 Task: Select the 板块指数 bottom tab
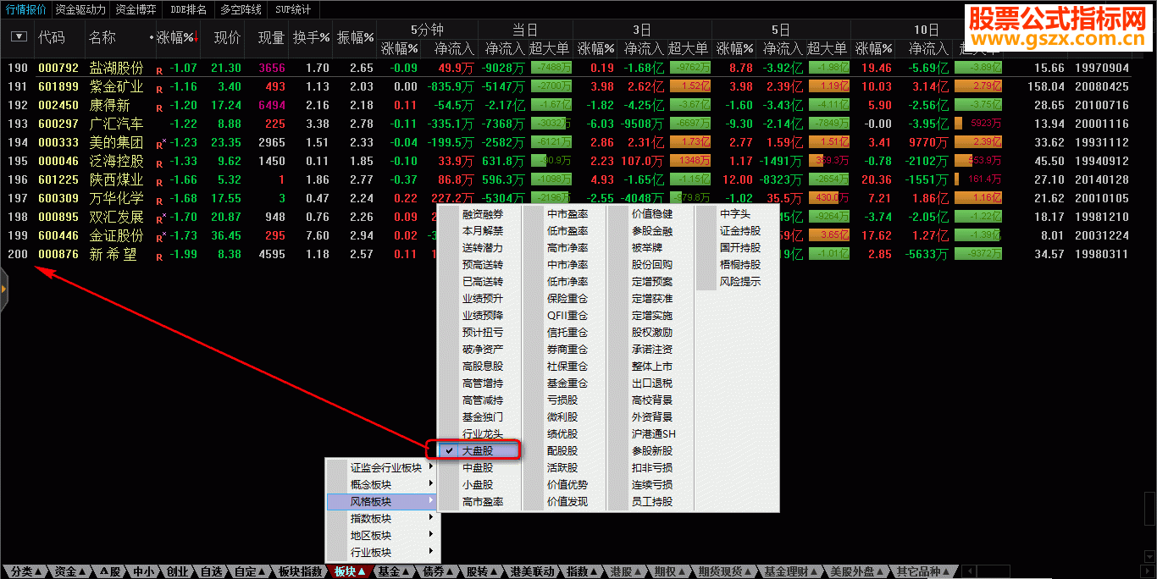pos(301,571)
